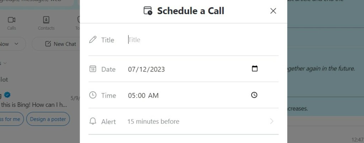Click the Schedule a Call header icon
Viewport: 364px width, 143px height.
[x=148, y=11]
